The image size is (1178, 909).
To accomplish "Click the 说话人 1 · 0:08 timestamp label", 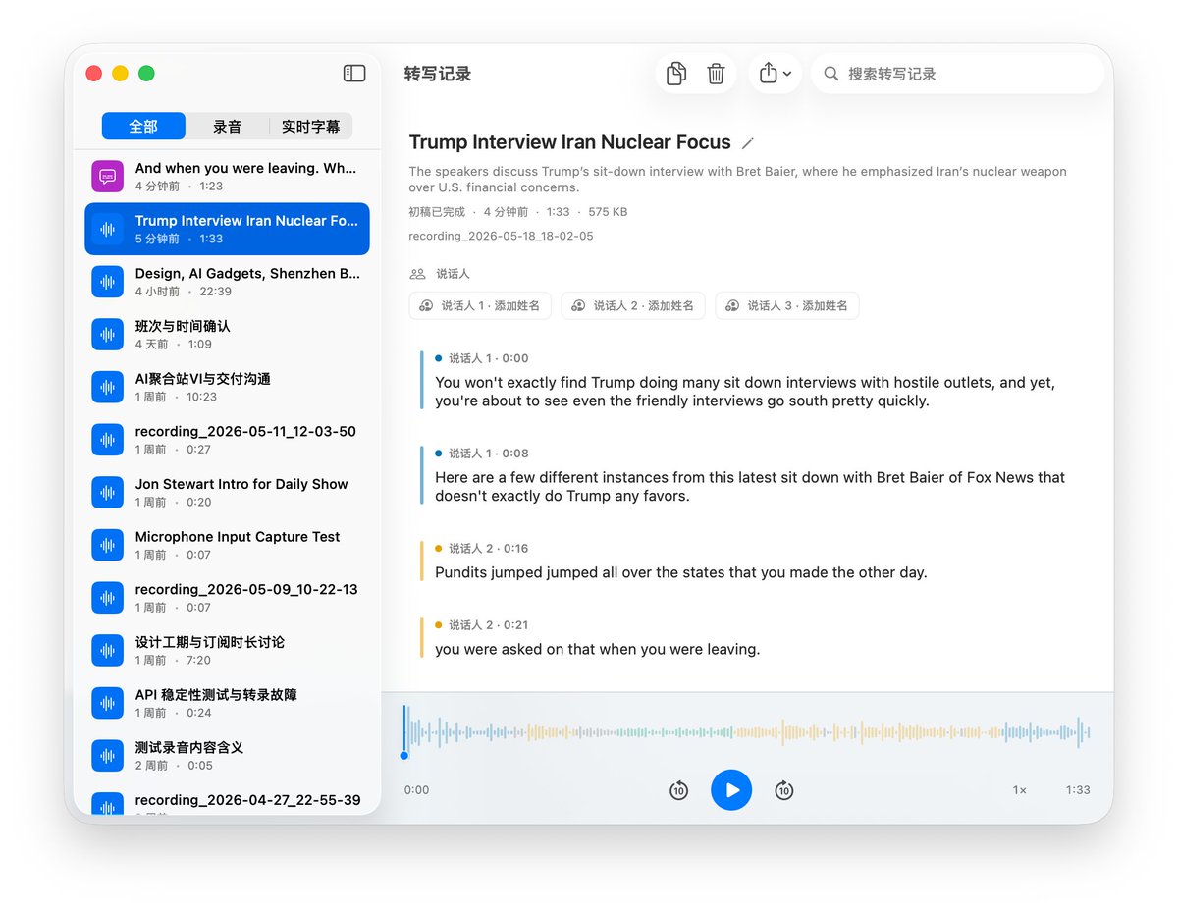I will [488, 454].
